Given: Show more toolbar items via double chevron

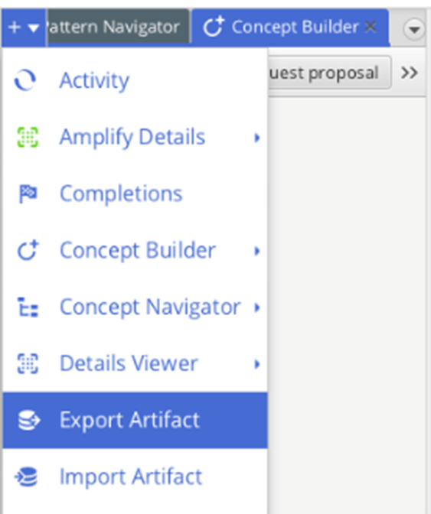Looking at the screenshot, I should pos(409,73).
